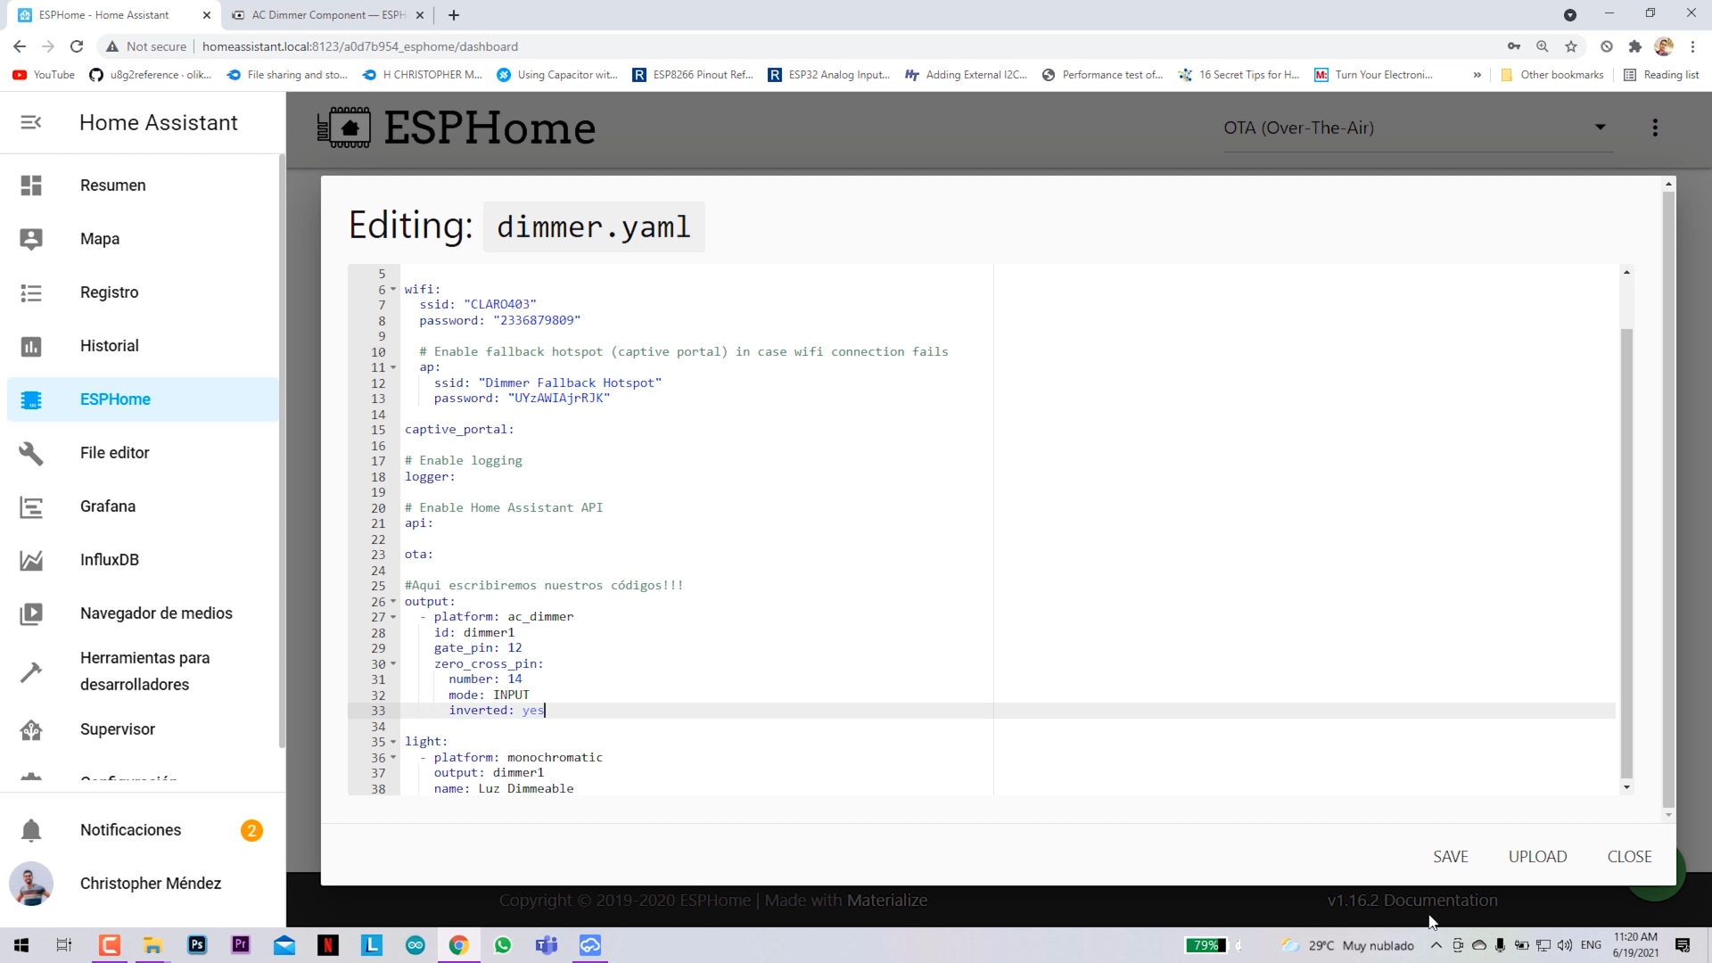This screenshot has width=1712, height=963.
Task: Open WhatsApp from the taskbar
Action: pyautogui.click(x=503, y=945)
